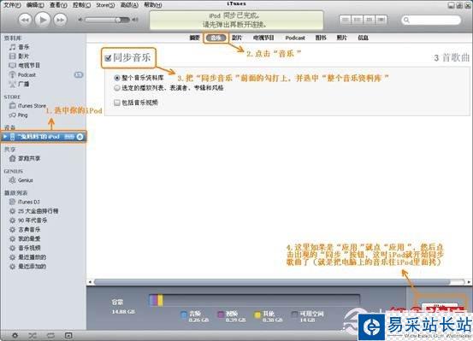The image size is (473, 341).
Task: Open the 编辑(E) menu
Action: coord(35,5)
